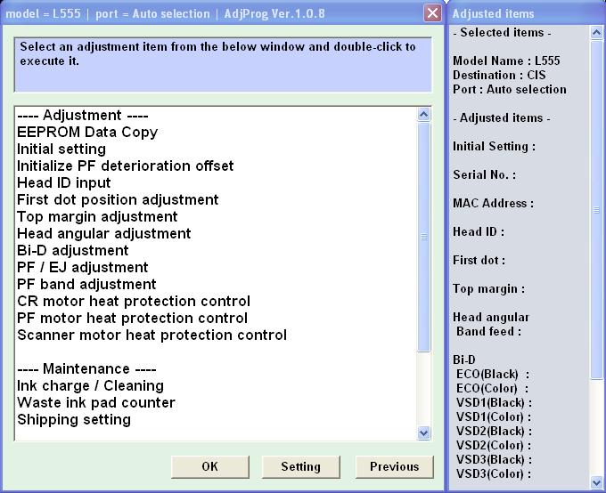606x493 pixels.
Task: Click the ---- Maintenance ---- header
Action: coord(86,368)
